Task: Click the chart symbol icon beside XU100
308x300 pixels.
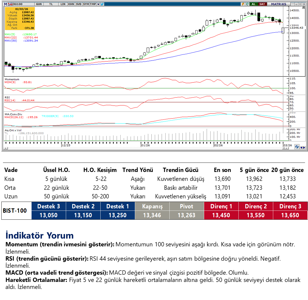Action: coord(10,4)
